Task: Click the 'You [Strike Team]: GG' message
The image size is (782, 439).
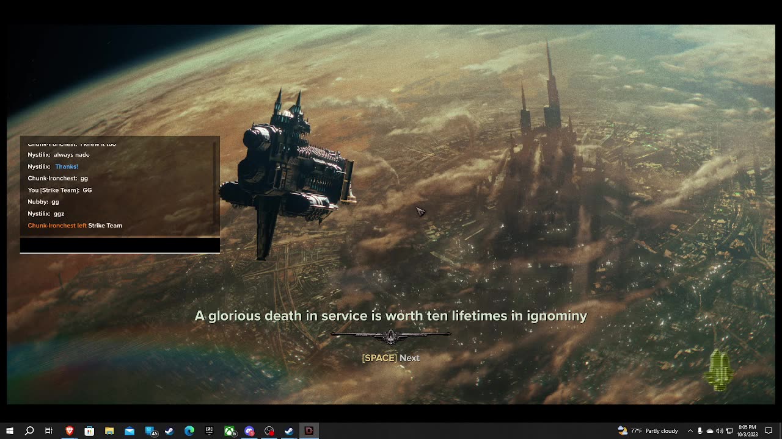Action: 60,190
